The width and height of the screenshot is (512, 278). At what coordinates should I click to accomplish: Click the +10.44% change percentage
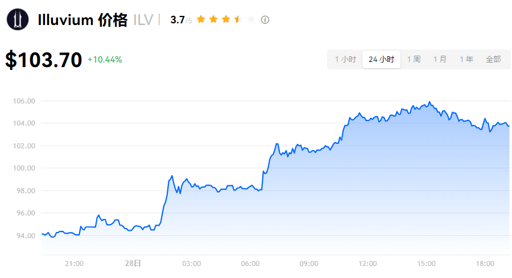pos(105,60)
